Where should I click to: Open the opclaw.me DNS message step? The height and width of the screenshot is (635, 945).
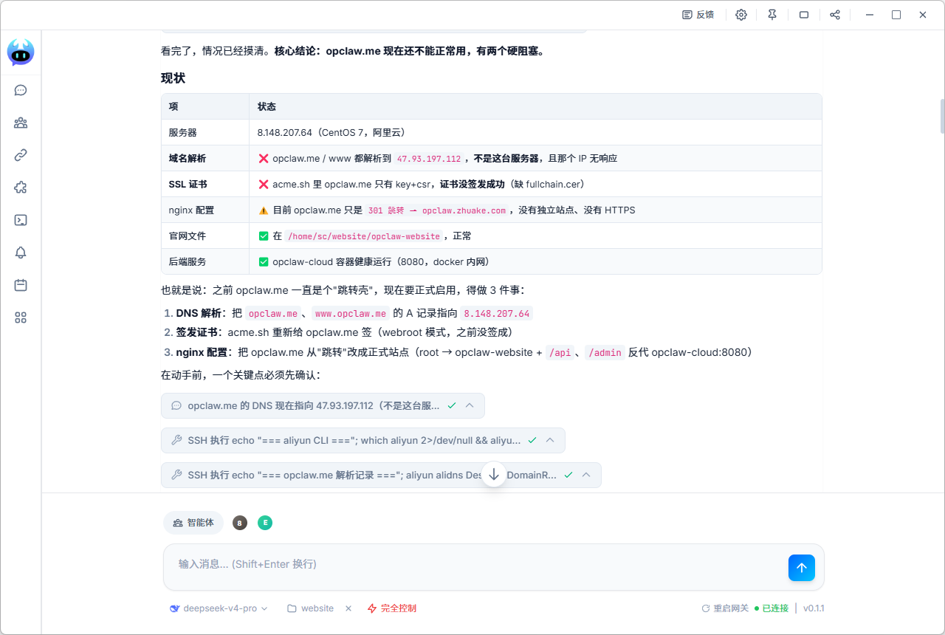pos(323,405)
